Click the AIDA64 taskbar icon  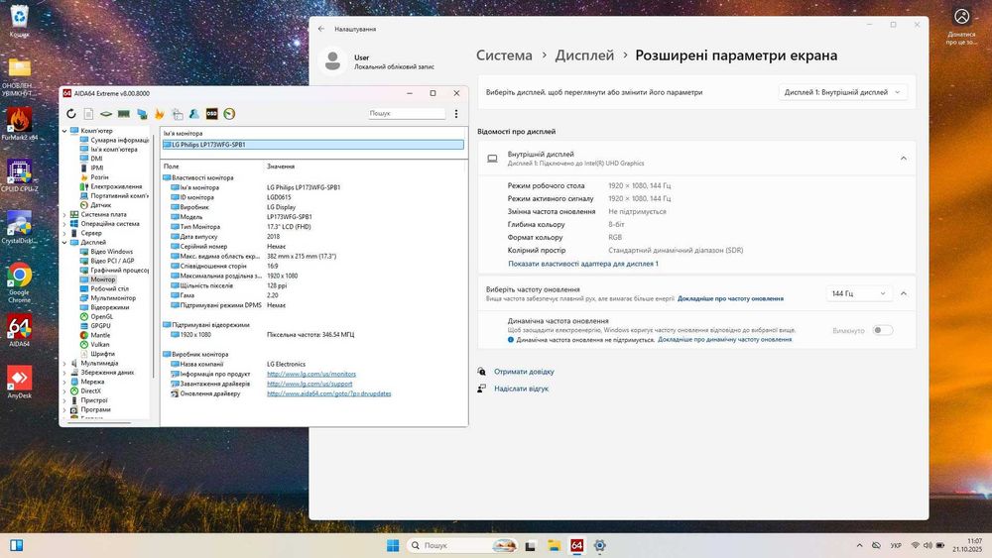[x=576, y=545]
